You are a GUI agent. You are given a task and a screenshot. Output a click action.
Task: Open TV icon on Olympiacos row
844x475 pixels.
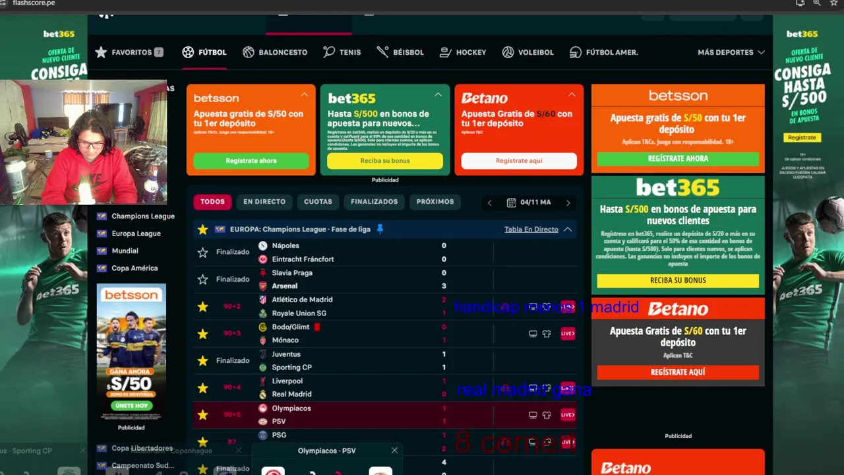coord(533,415)
